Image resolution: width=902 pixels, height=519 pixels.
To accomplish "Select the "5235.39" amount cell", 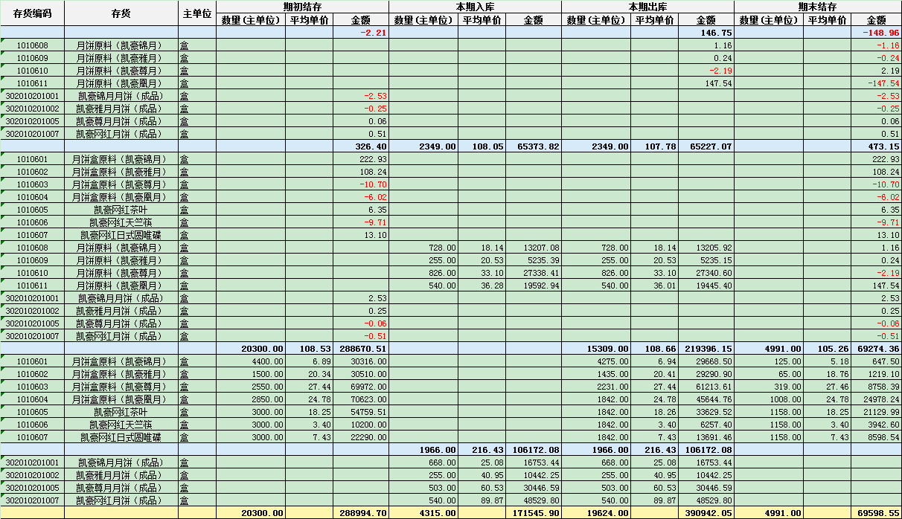I will [x=534, y=260].
